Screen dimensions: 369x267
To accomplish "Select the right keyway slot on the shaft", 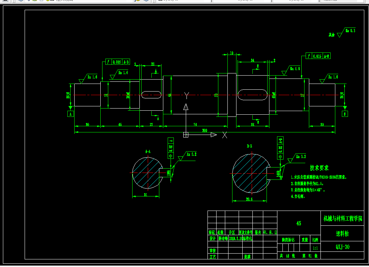I will click(252, 94).
